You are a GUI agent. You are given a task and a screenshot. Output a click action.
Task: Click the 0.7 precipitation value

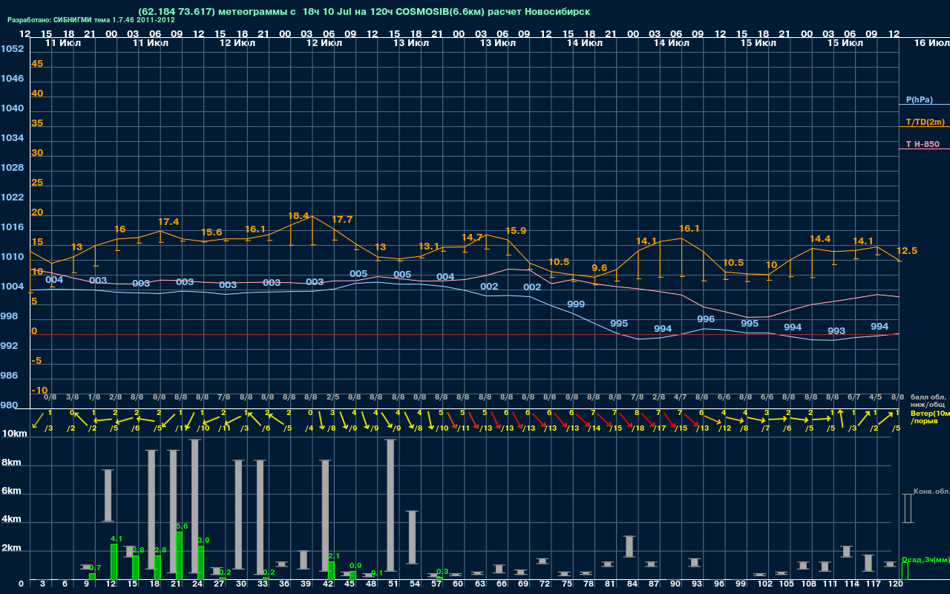[x=95, y=568]
